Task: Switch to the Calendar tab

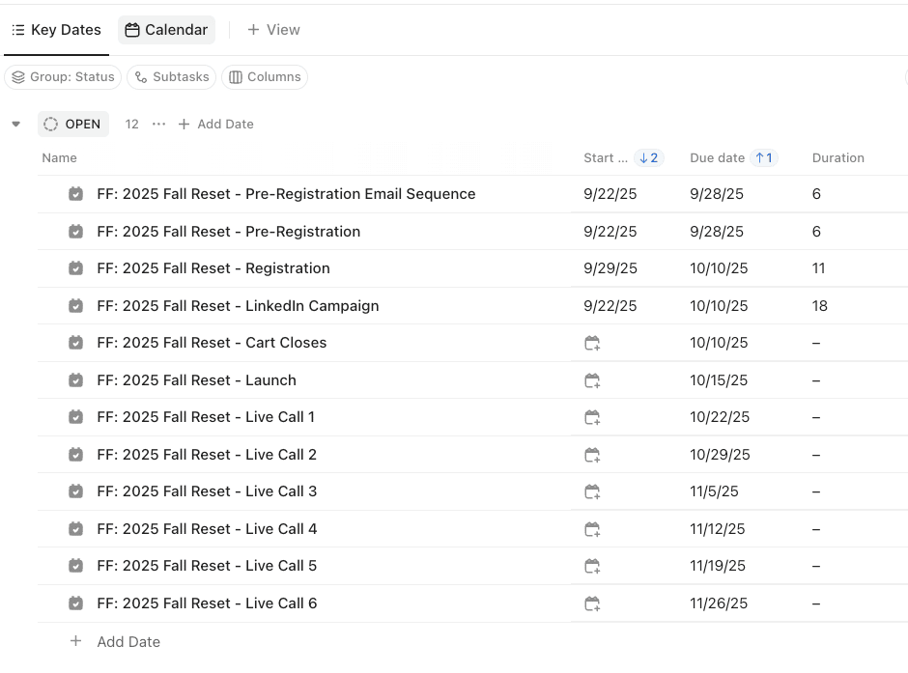Action: coord(166,30)
